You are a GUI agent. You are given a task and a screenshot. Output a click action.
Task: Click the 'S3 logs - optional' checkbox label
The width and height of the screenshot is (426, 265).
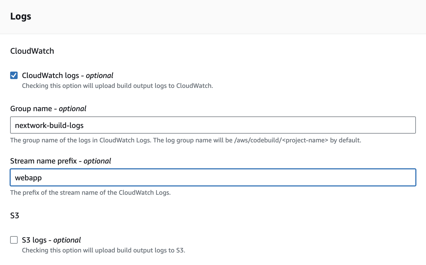[x=51, y=240]
